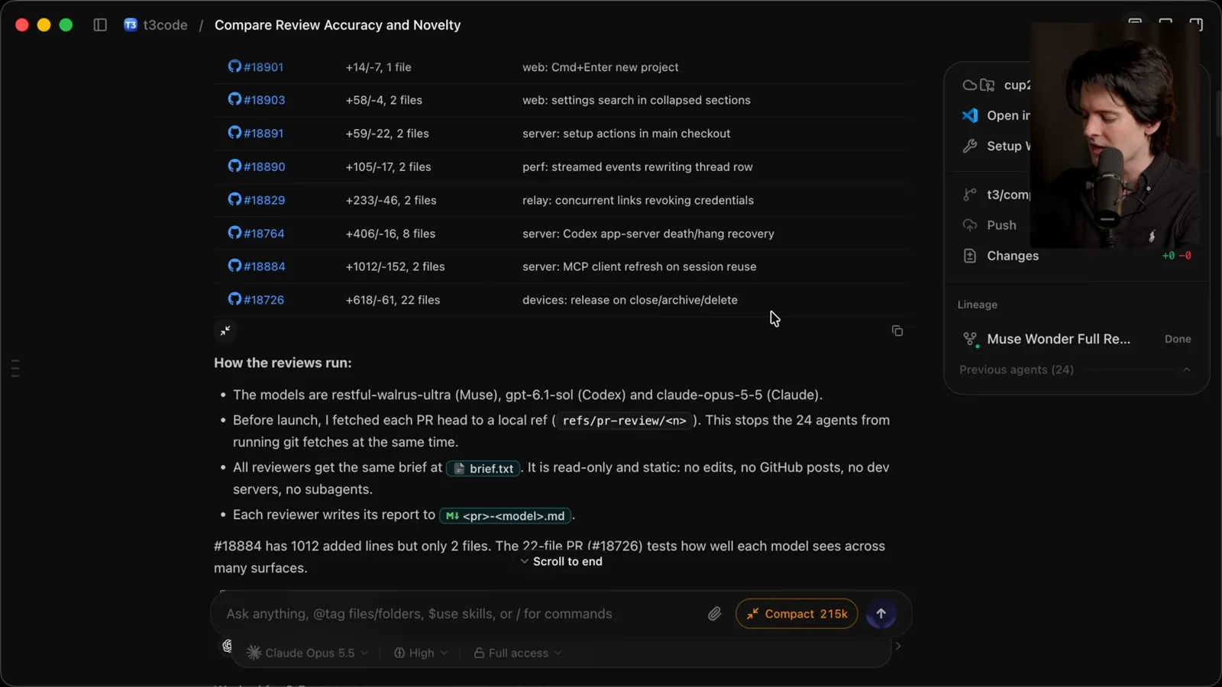This screenshot has height=687, width=1222.
Task: Click the Done status label
Action: [1178, 339]
